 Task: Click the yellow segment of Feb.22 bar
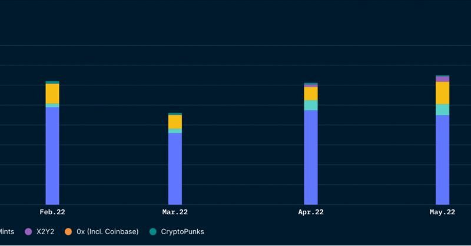coord(52,94)
